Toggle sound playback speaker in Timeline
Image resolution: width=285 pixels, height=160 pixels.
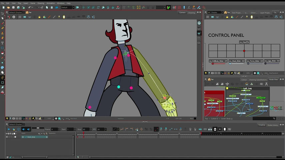coord(24,129)
